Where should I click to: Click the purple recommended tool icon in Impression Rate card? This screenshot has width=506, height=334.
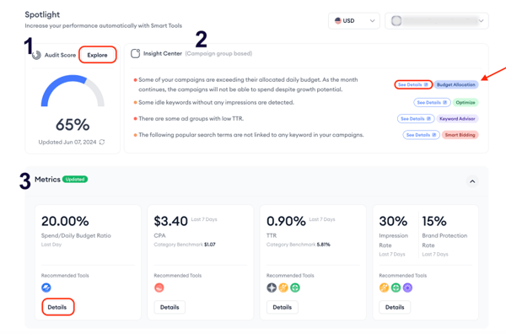407,288
